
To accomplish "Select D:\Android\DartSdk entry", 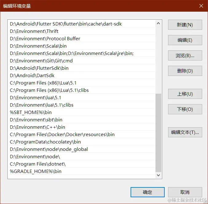I will coord(82,76).
